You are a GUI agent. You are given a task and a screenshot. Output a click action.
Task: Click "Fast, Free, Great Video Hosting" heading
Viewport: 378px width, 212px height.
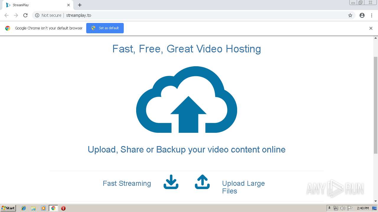[x=187, y=49]
